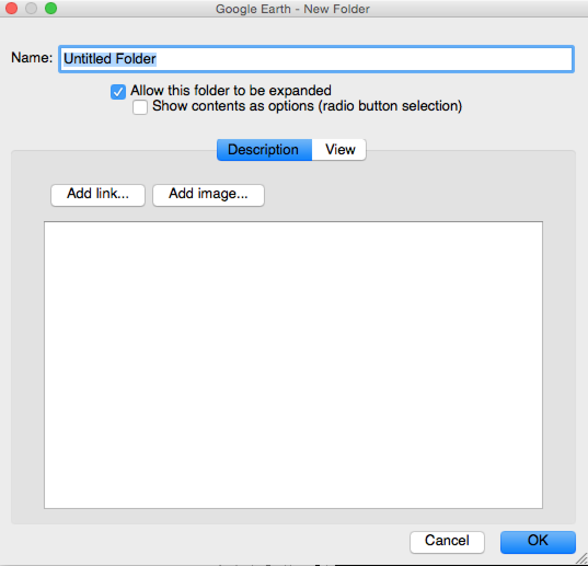This screenshot has width=588, height=566.
Task: Click the green zoom window button
Action: [51, 9]
